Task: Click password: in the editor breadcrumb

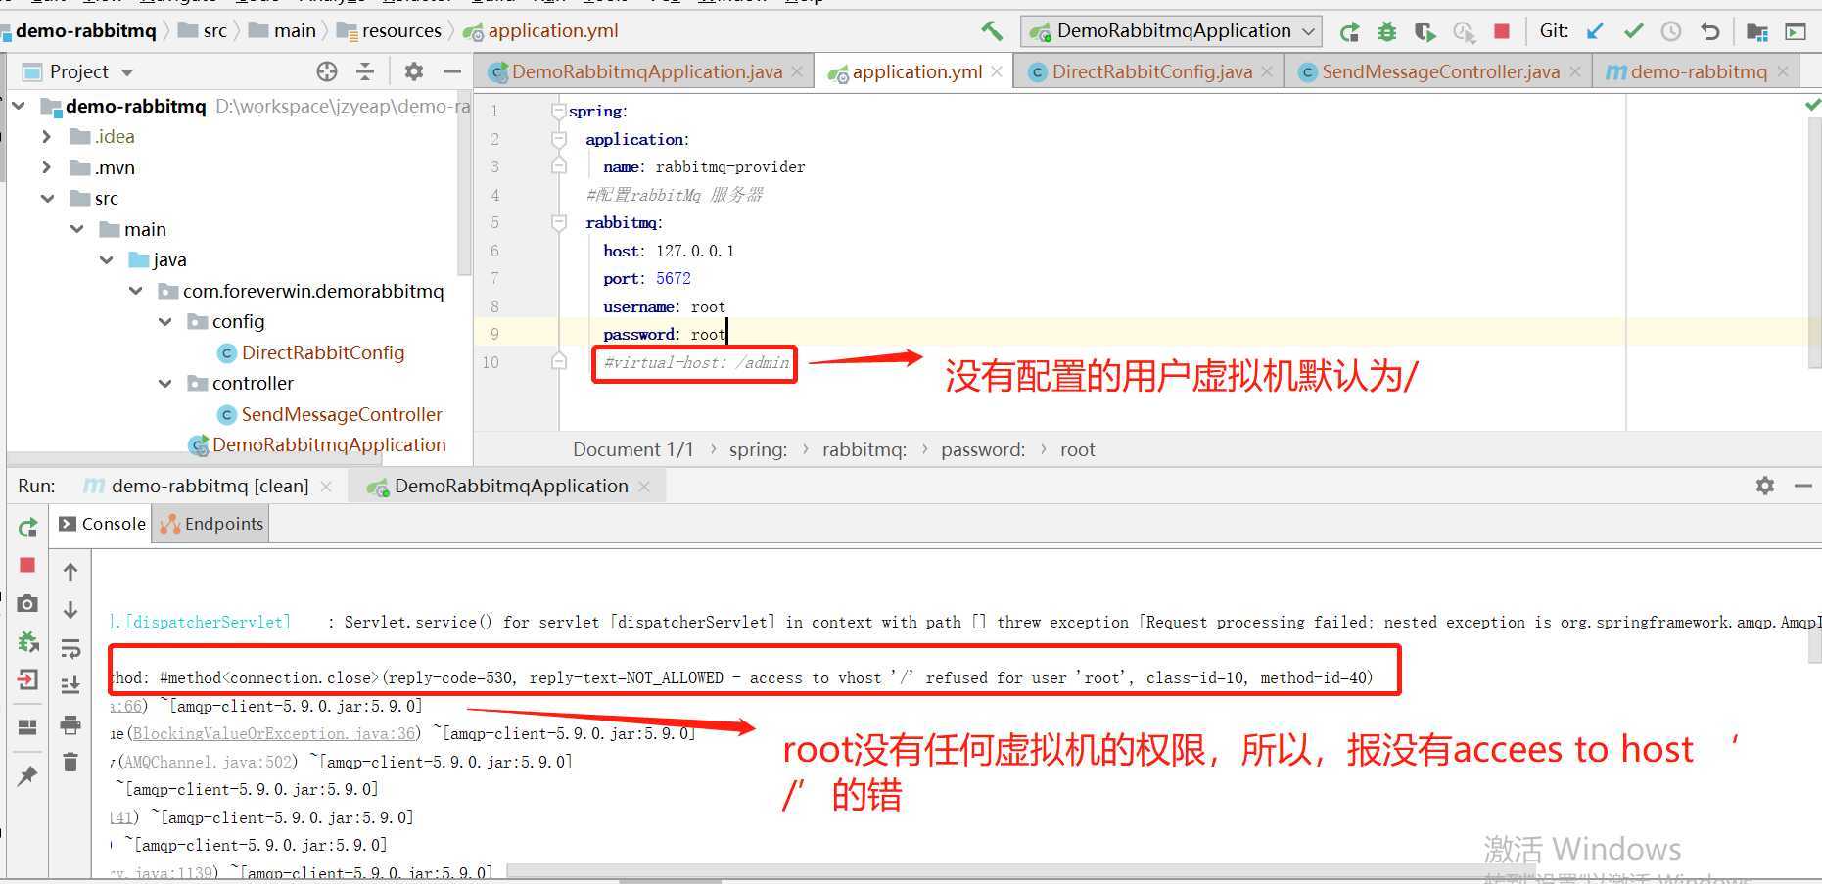Action: coord(983,449)
